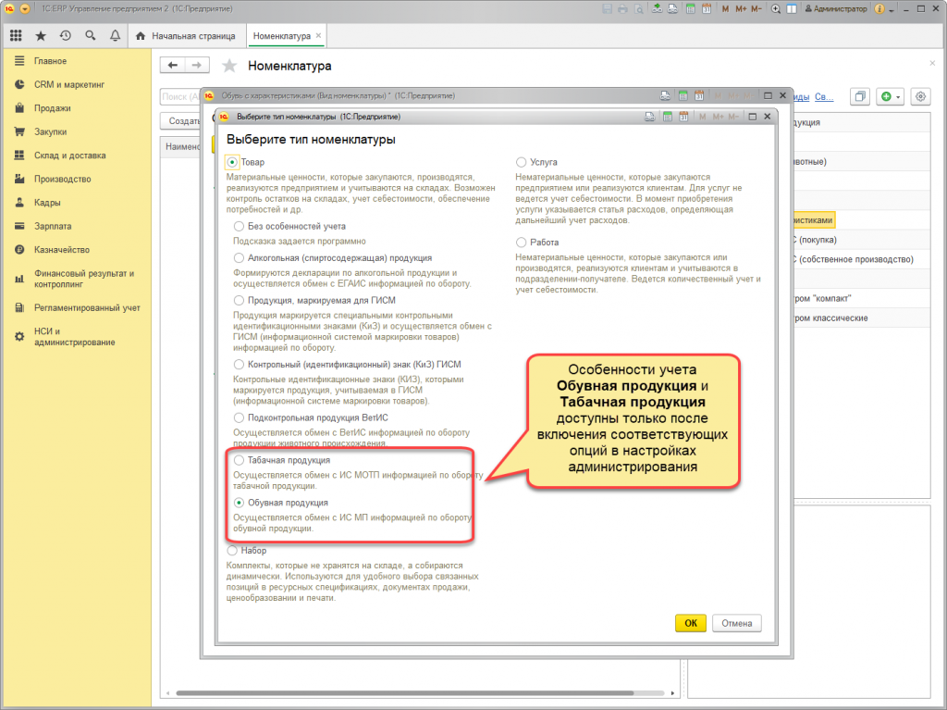Open НСИ и администрирование section
The width and height of the screenshot is (947, 710).
click(74, 337)
